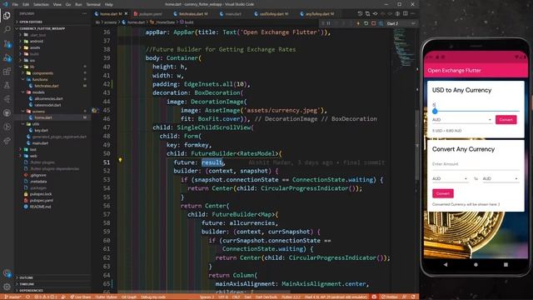This screenshot has height=300, width=533.
Task: Click the lightbulb quick-fix icon on line 51
Action: coord(120,160)
